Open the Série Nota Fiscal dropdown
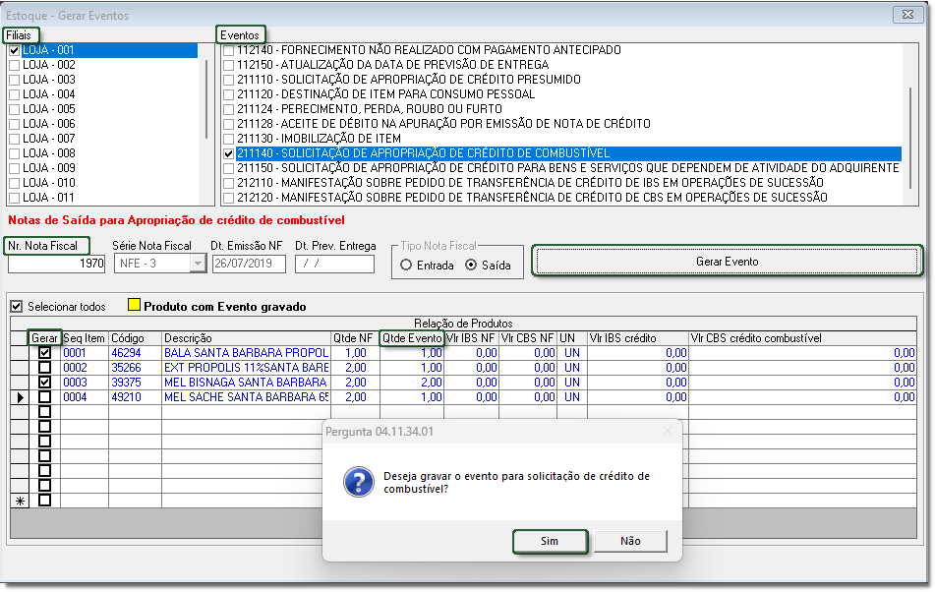This screenshot has height=592, width=935. [x=199, y=264]
